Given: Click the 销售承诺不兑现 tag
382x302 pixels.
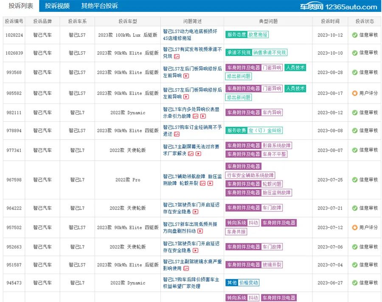Looking at the screenshot, I should [270, 53].
